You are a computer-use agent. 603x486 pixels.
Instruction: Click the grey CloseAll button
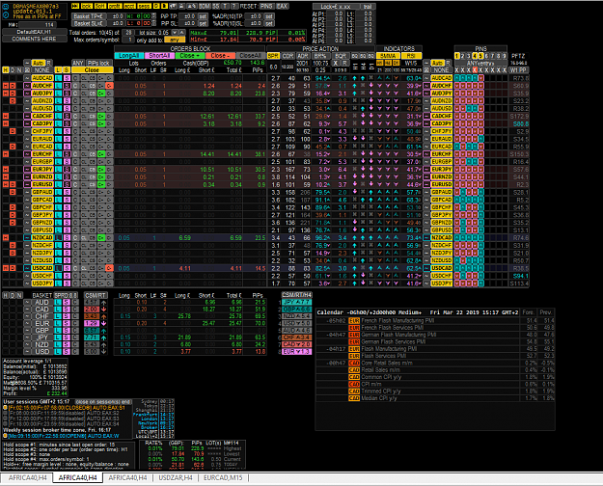(250, 56)
